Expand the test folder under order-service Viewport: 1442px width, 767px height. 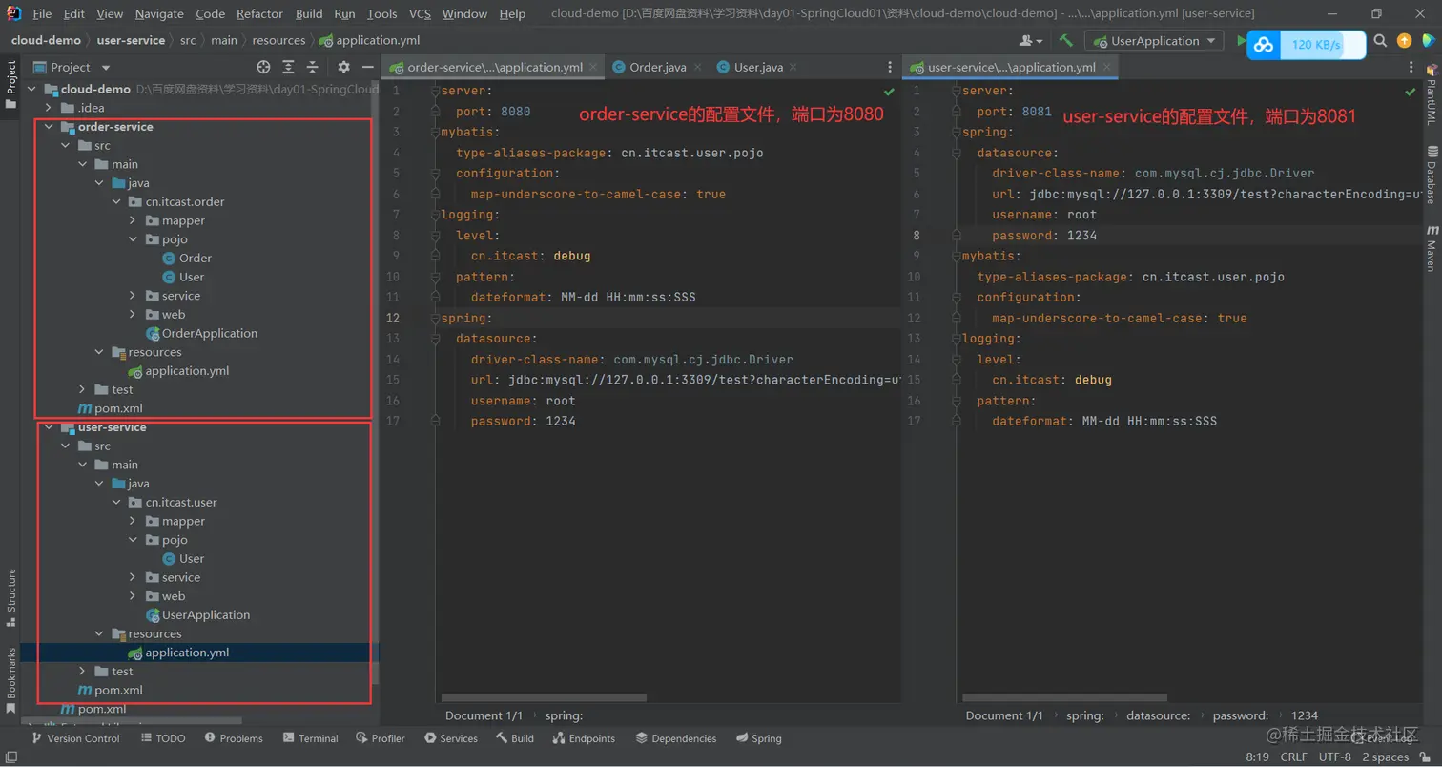83,389
